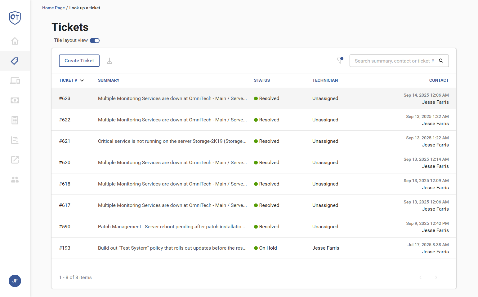This screenshot has height=297, width=478.
Task: Sort by the TECHNICIAN column header
Action: [325, 80]
